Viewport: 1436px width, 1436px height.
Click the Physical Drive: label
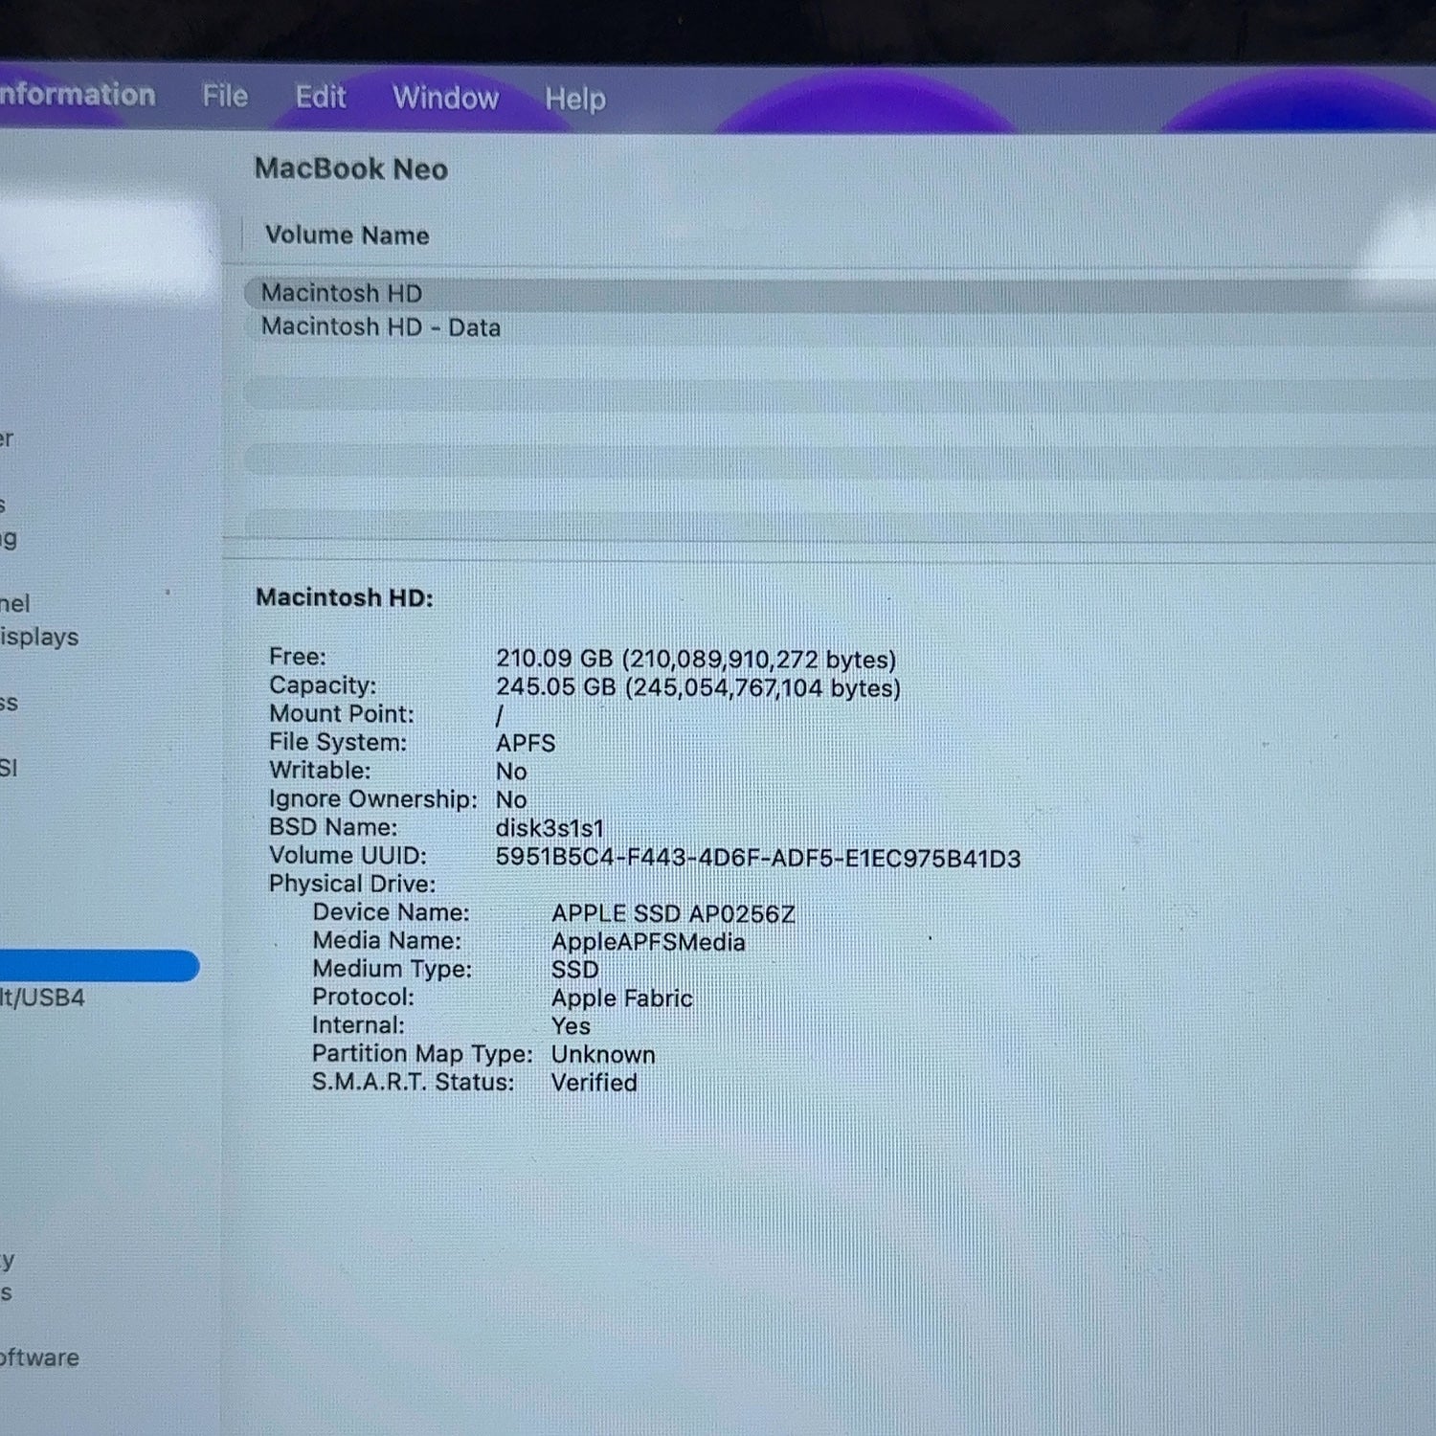pyautogui.click(x=351, y=884)
